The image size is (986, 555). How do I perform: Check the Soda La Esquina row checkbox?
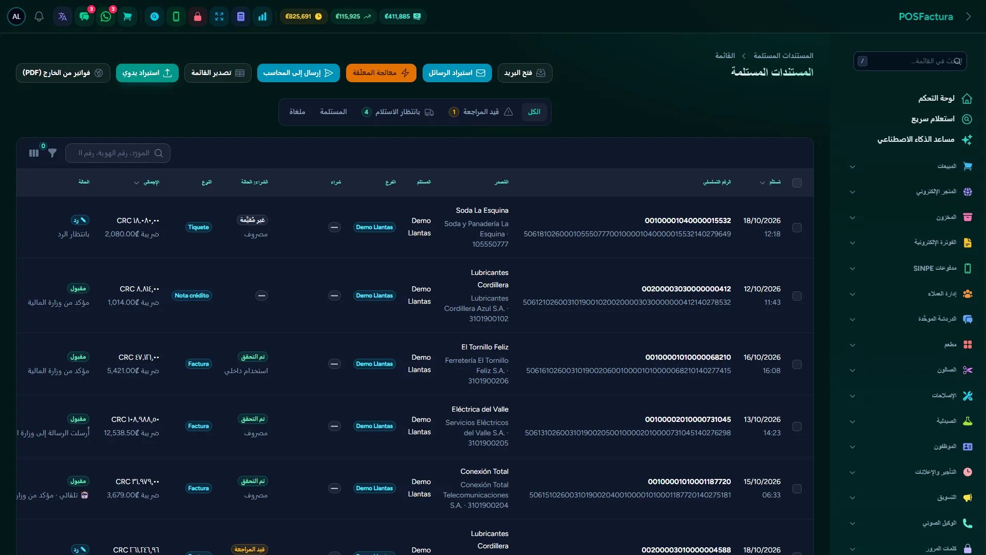[797, 227]
